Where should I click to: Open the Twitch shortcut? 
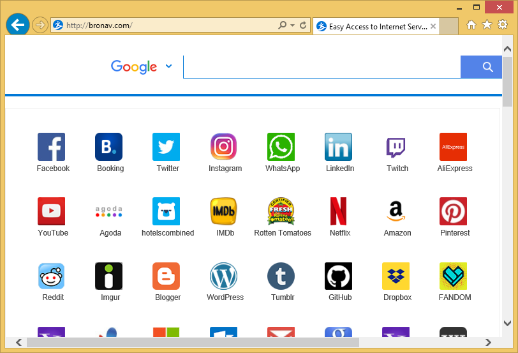click(x=396, y=147)
